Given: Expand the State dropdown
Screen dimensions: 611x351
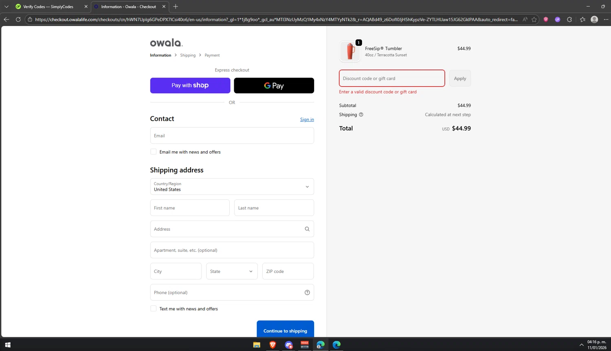Looking at the screenshot, I should [232, 271].
